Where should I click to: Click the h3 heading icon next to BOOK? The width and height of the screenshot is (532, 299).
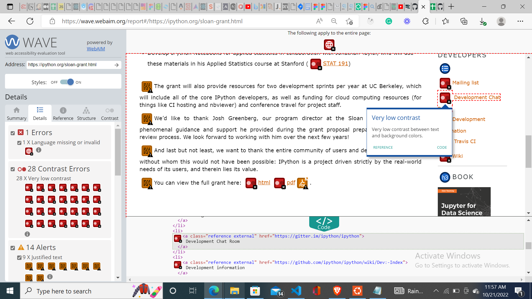click(445, 177)
